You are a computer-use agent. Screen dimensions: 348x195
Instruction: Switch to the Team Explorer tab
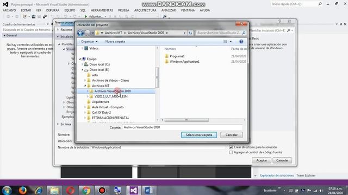tap(306, 175)
